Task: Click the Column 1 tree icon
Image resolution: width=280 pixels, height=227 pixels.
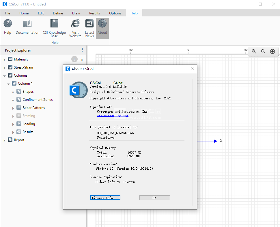Action: point(14,83)
